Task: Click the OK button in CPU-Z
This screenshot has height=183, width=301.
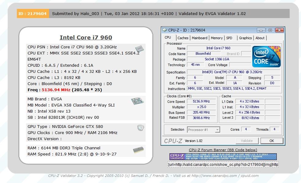Action: pos(272,141)
